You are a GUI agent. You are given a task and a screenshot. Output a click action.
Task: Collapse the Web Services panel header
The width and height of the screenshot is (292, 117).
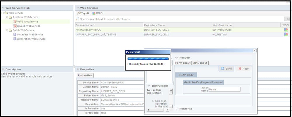[78, 8]
